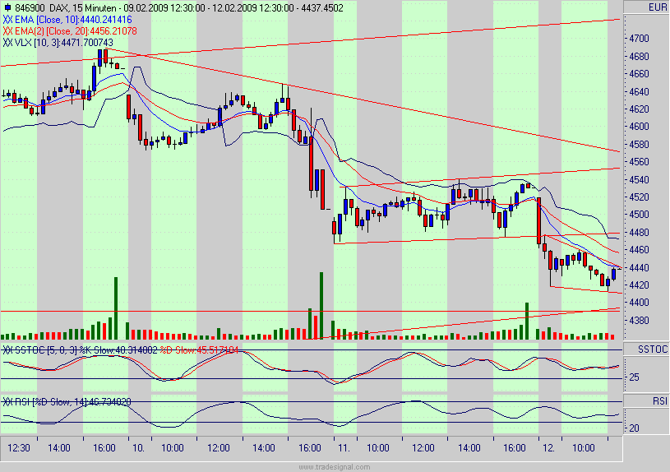
Task: Click the 4520 price axis label
Action: coord(639,197)
